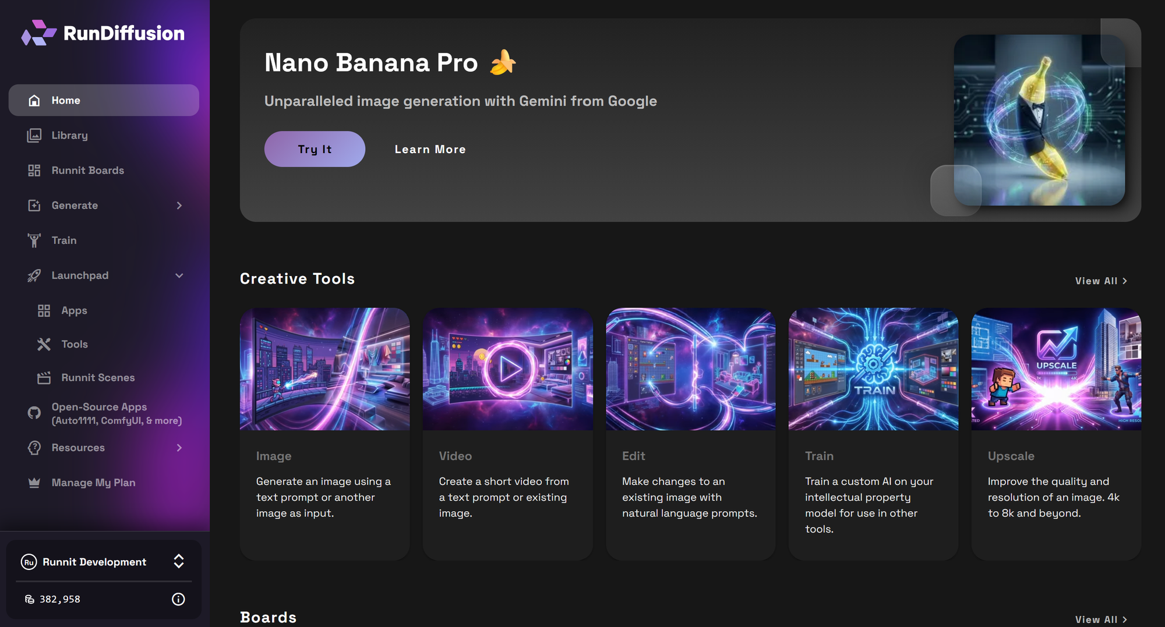Click the Tools crossed-wrench icon
The width and height of the screenshot is (1165, 627).
44,345
